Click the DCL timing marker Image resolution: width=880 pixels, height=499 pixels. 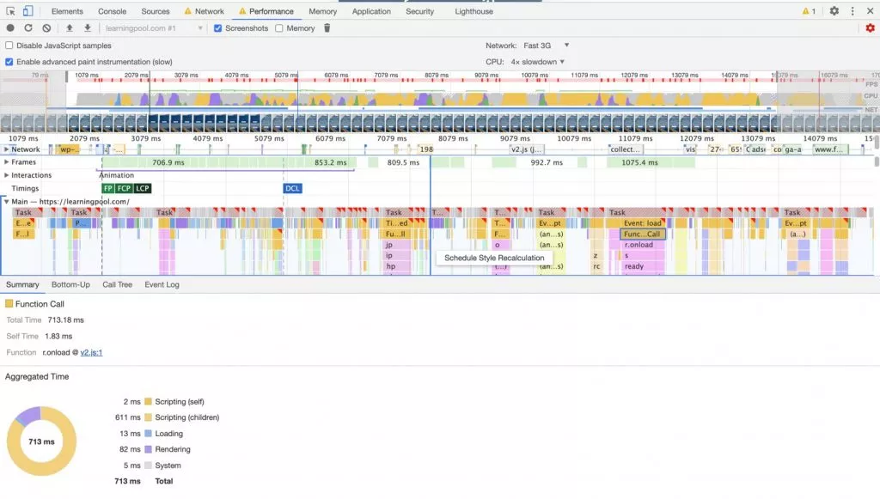(x=292, y=188)
